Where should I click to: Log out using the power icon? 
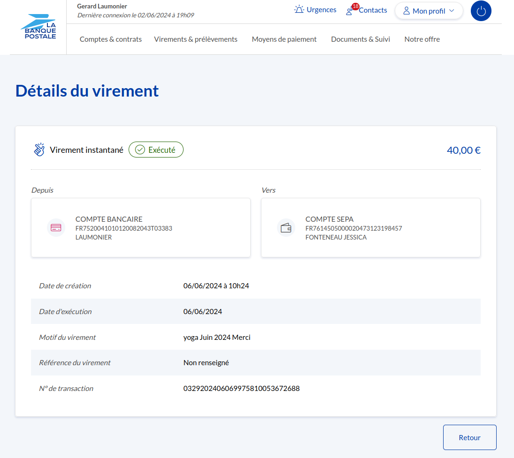481,11
